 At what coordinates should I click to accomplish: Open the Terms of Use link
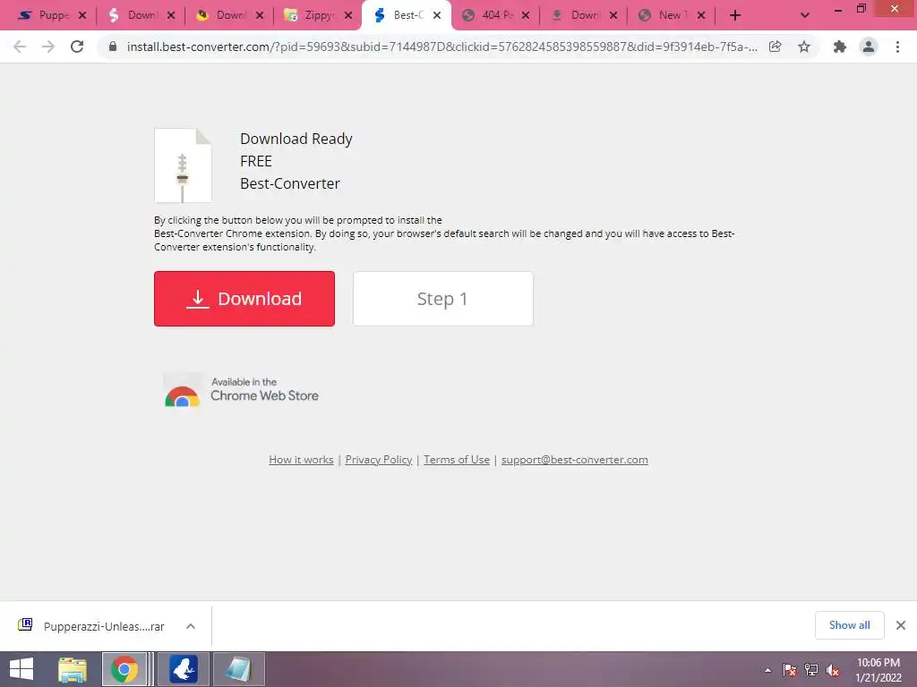457,460
